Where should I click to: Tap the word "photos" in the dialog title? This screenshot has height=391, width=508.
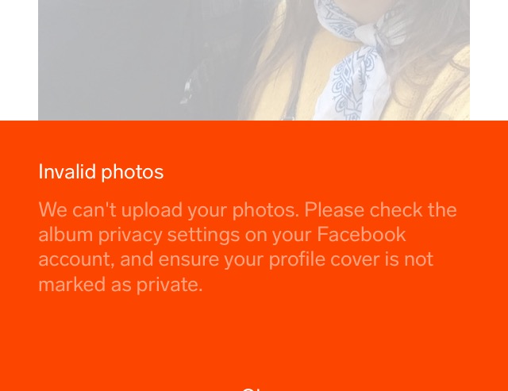pyautogui.click(x=133, y=172)
